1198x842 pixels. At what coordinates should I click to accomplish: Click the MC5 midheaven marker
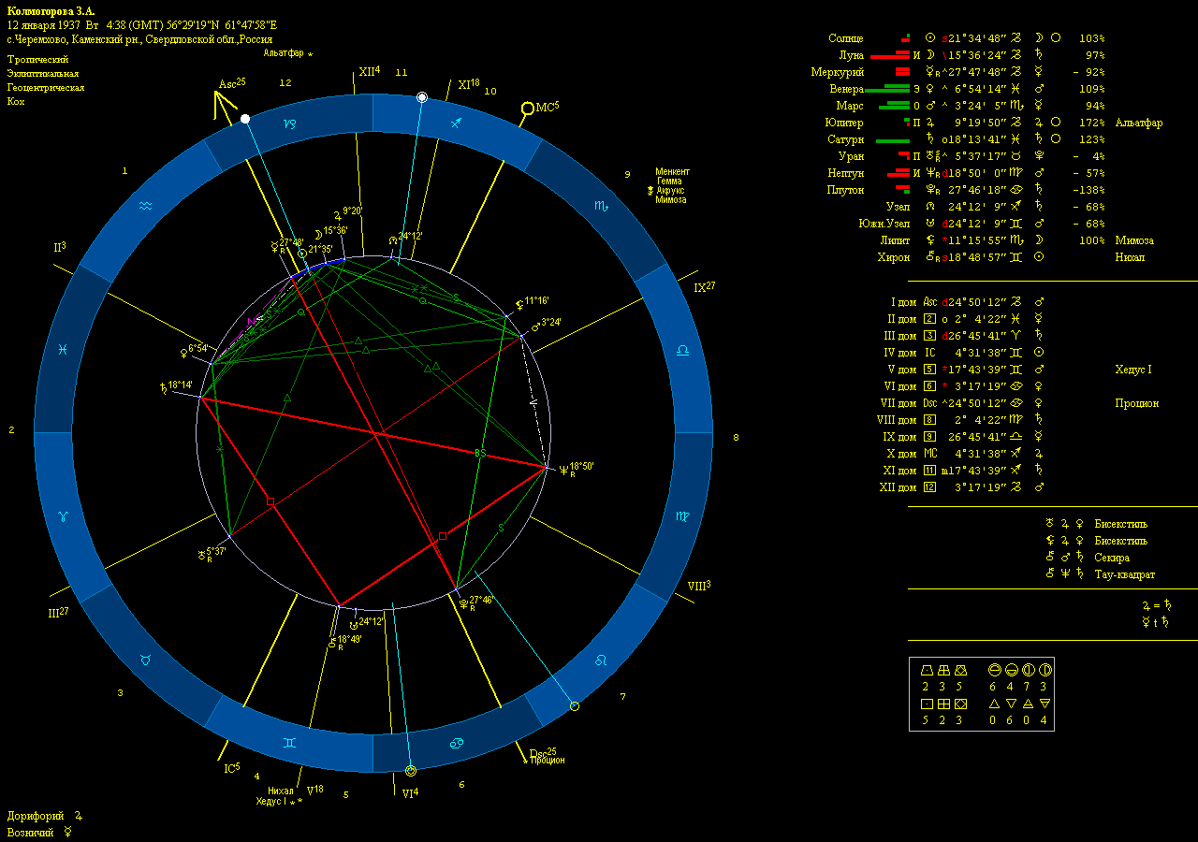point(539,108)
